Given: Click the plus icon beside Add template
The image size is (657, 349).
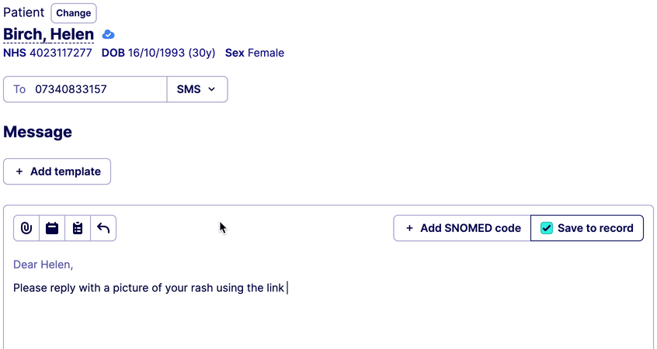Looking at the screenshot, I should [19, 171].
